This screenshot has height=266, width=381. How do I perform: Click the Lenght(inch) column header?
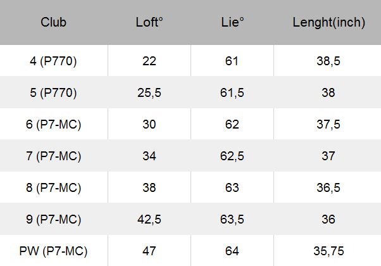[328, 22]
